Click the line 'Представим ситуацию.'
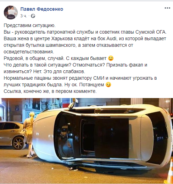This screenshot has height=184, width=173. (x=30, y=25)
